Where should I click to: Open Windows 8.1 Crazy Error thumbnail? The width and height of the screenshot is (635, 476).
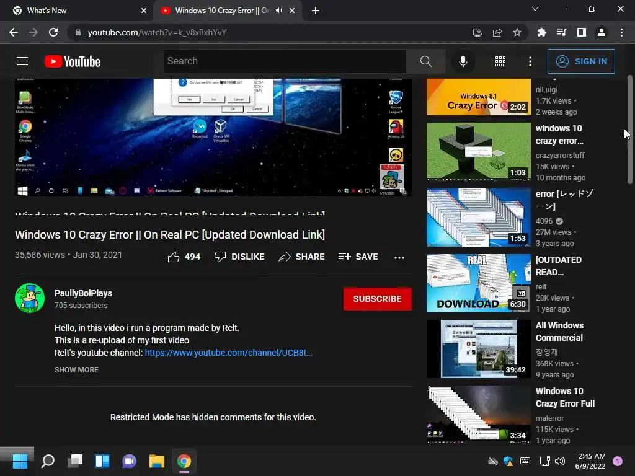point(478,97)
